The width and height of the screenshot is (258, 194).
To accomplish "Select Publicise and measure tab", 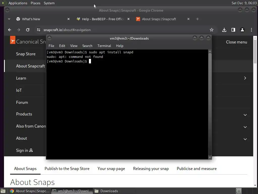I will [197, 168].
